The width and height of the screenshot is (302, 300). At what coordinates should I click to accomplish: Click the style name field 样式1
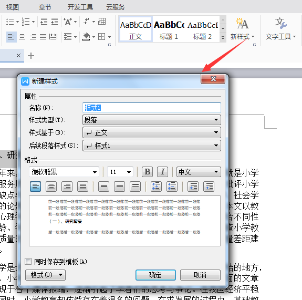[x=152, y=108]
